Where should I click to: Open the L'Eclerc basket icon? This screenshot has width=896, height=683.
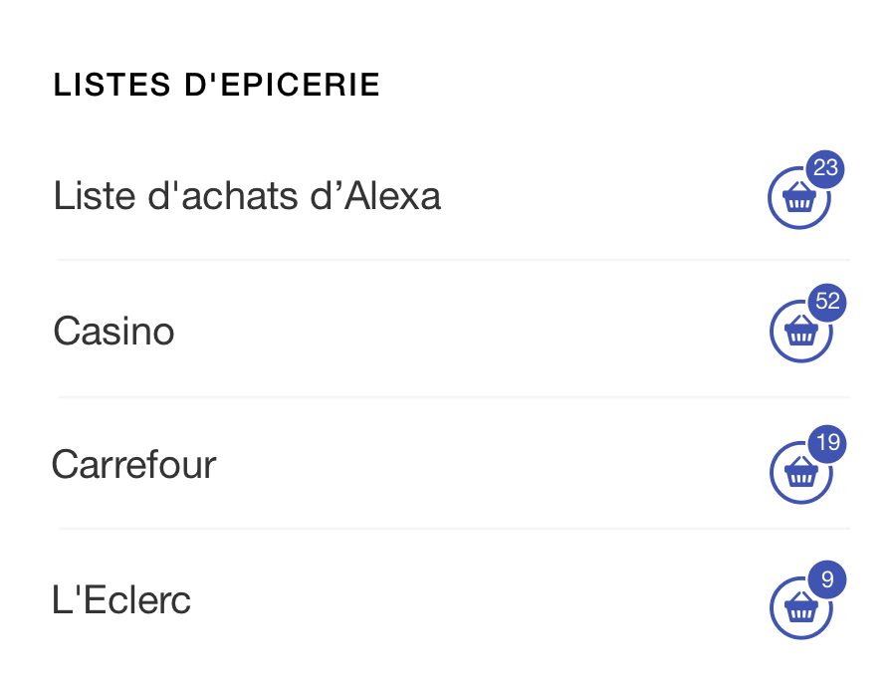click(799, 606)
